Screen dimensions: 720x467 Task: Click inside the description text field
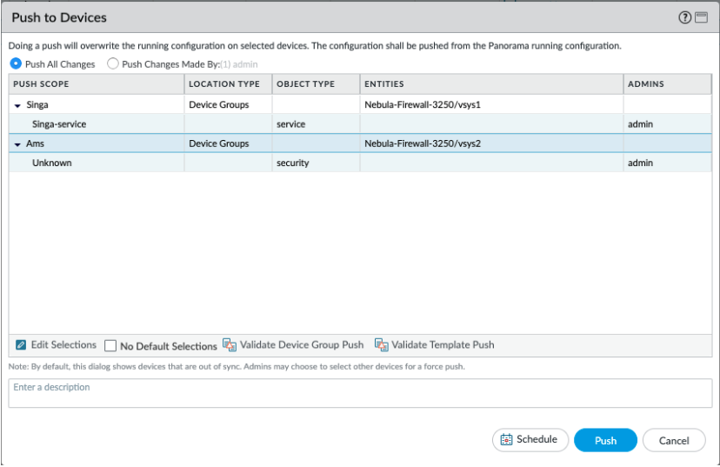tap(360, 393)
